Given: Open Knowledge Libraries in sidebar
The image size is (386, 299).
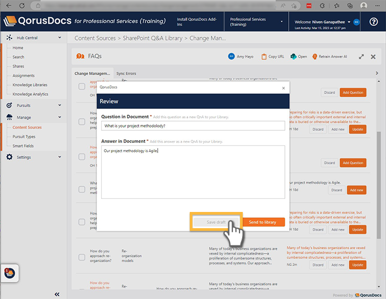Looking at the screenshot, I should click(30, 85).
